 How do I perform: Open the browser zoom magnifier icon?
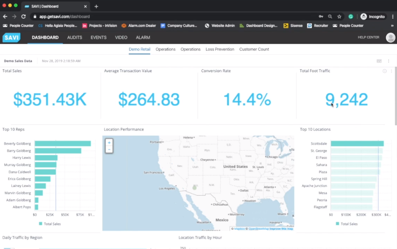pyautogui.click(x=330, y=16)
